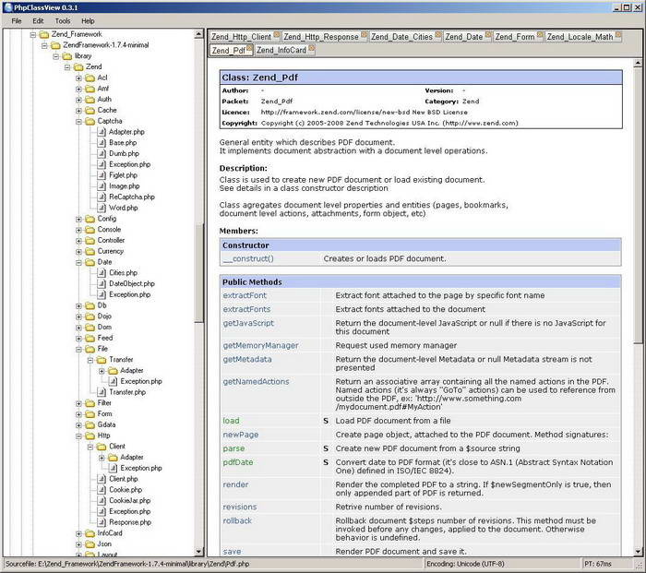Screen dimensions: 646x573
Task: Open the Edit menu
Action: tap(38, 20)
